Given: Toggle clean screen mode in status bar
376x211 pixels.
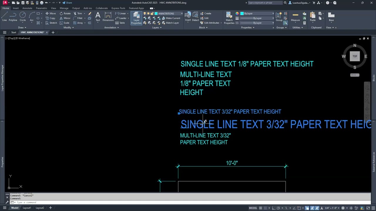Looking at the screenshot, I should (367, 208).
